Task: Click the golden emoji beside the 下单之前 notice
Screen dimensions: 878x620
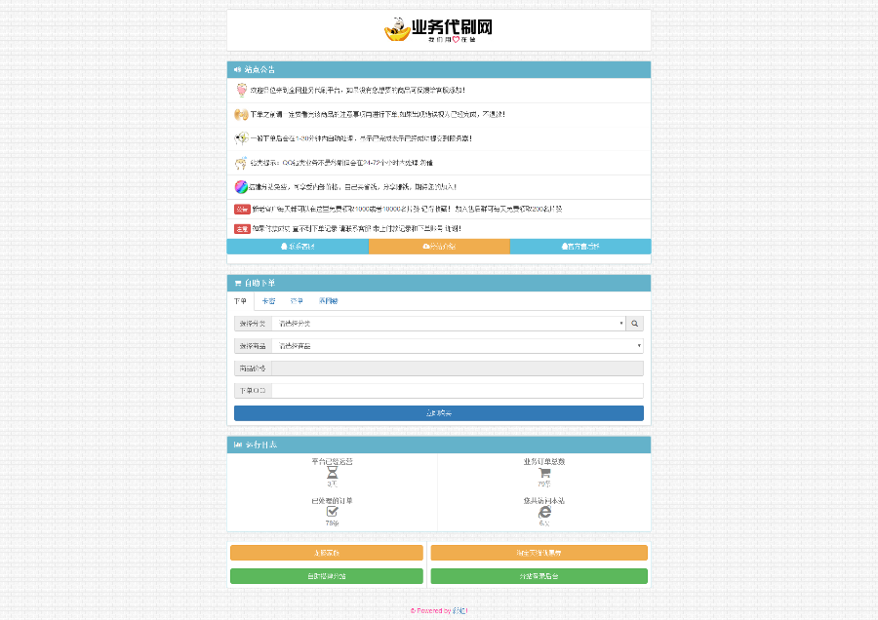Action: 241,115
